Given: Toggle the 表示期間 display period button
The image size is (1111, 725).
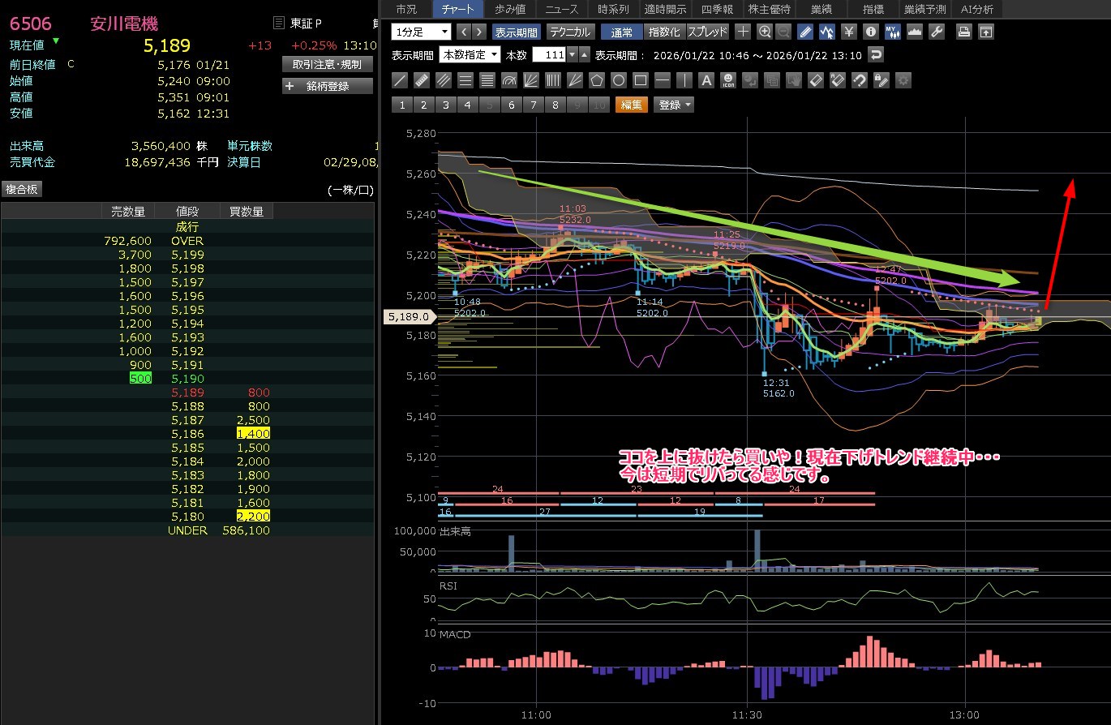Looking at the screenshot, I should [x=516, y=32].
